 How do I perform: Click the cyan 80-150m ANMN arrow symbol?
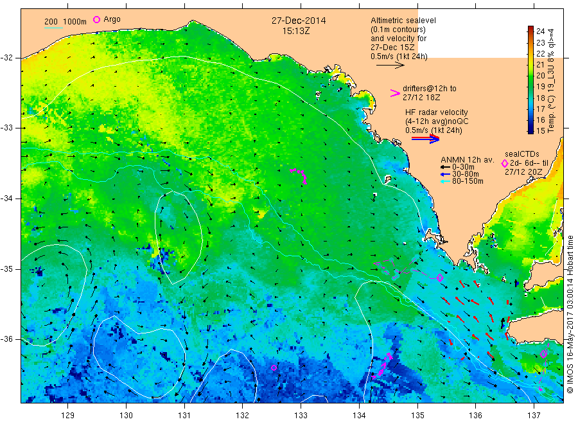445,181
